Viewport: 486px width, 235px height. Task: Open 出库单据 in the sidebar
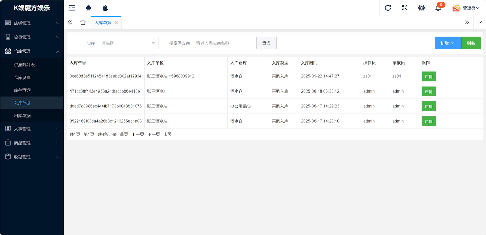[22, 116]
